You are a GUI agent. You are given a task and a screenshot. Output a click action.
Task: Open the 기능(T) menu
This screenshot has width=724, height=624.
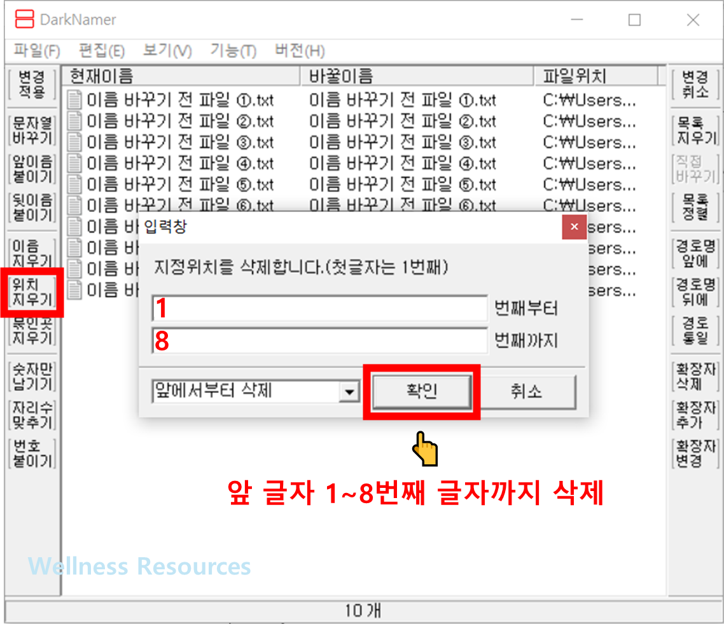tap(233, 50)
